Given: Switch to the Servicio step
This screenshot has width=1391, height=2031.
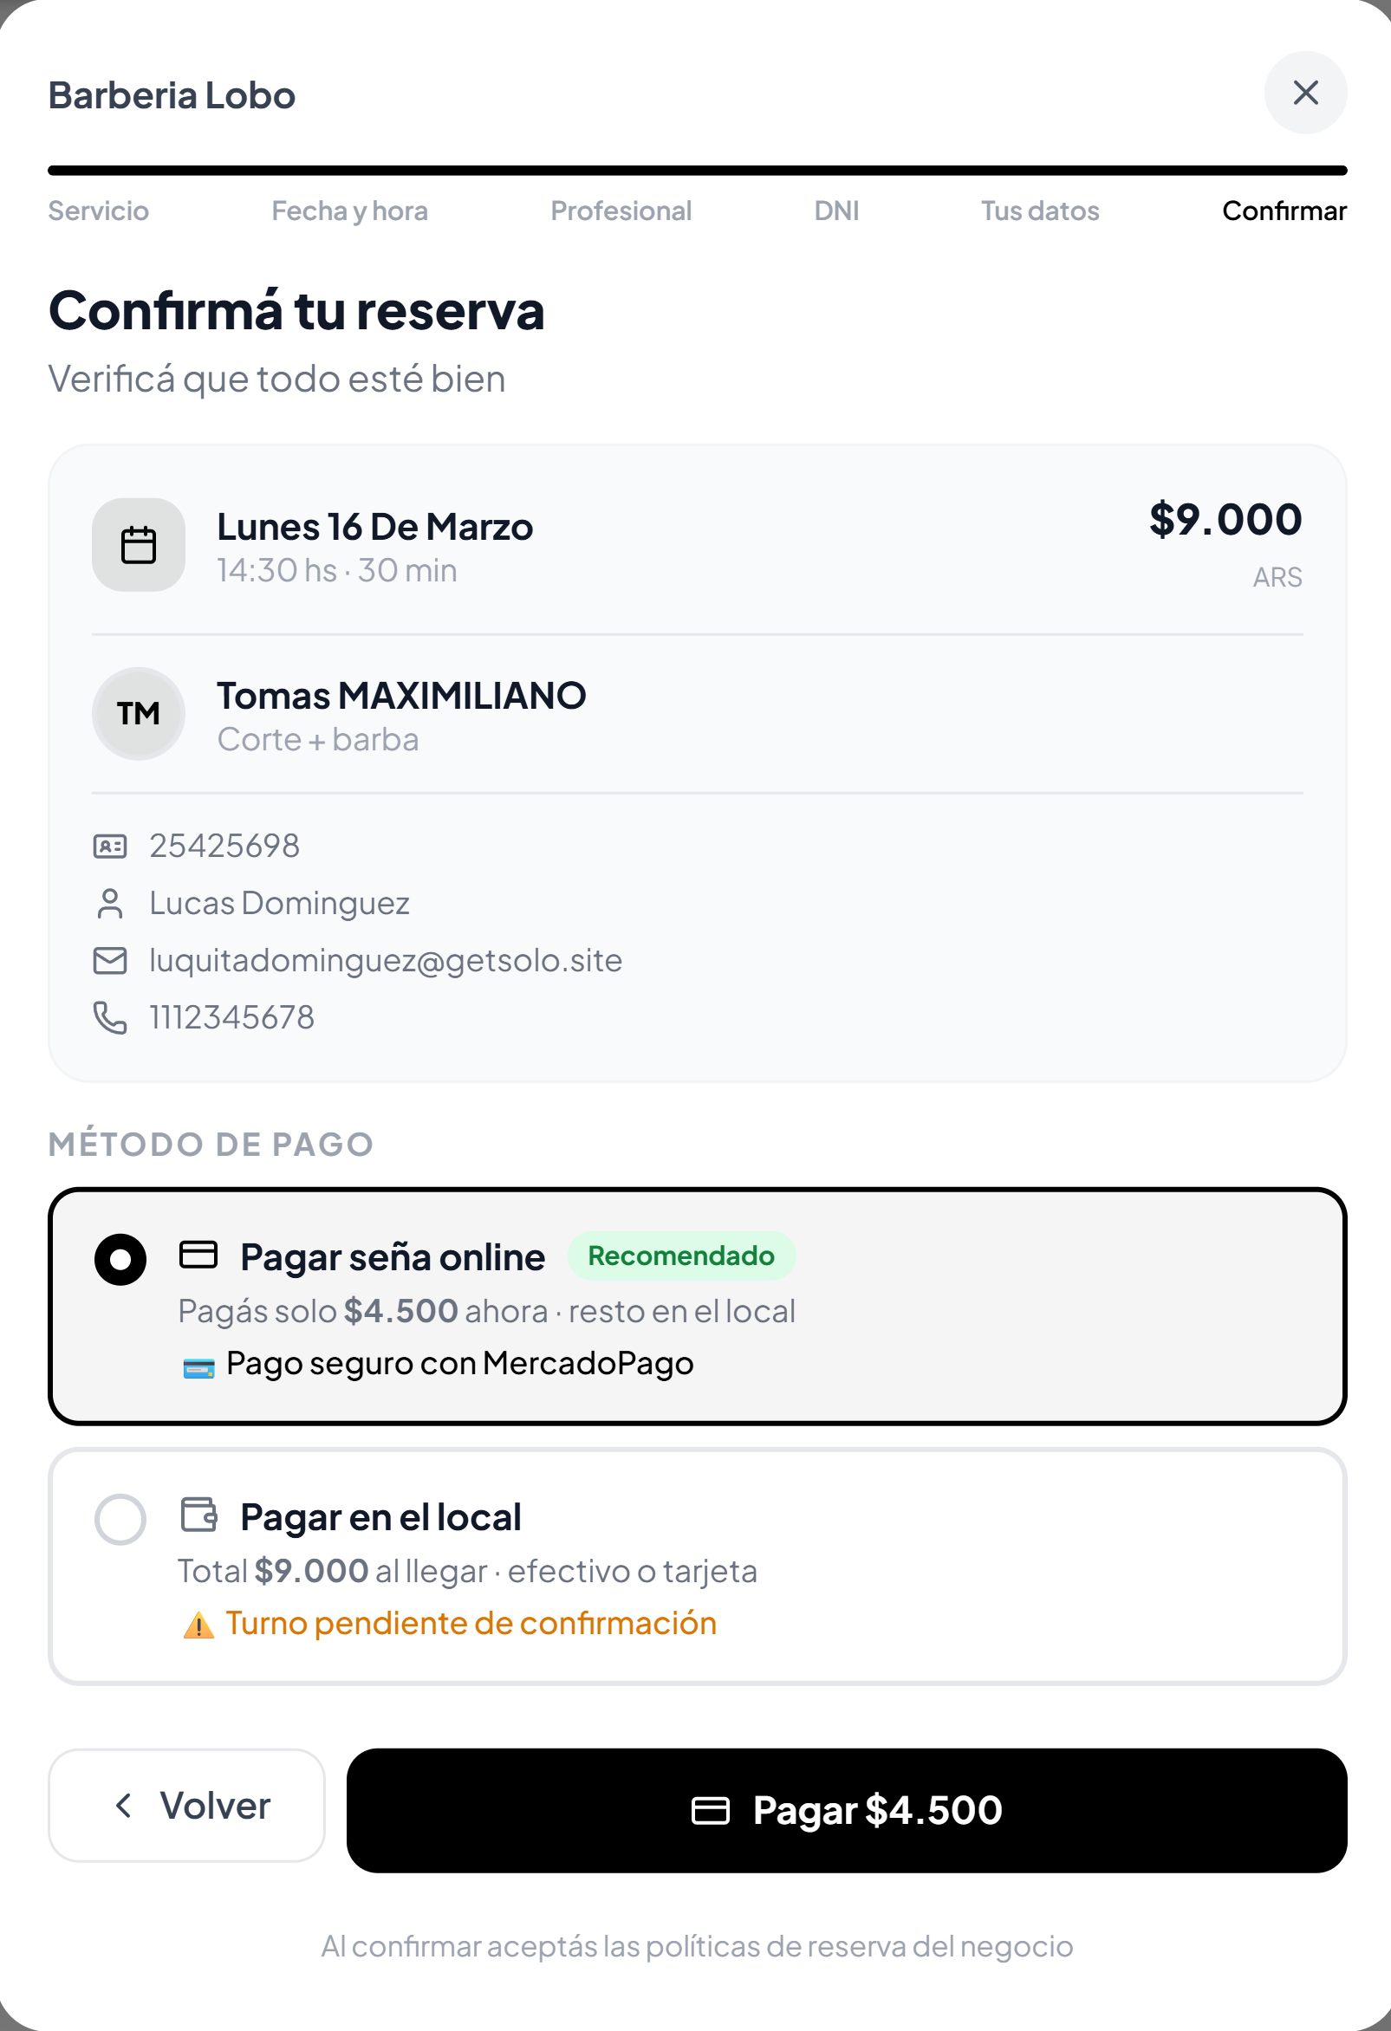Looking at the screenshot, I should point(99,210).
